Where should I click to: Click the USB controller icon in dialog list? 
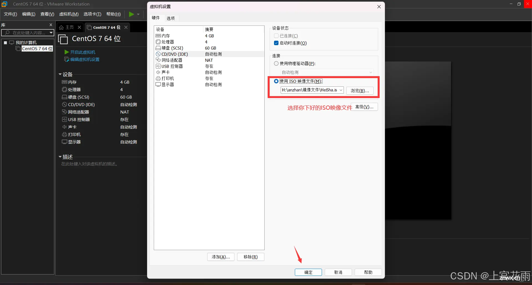[158, 66]
